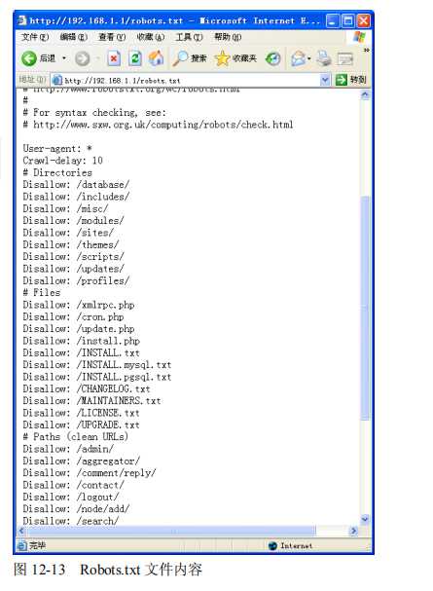Stop page loading with red X icon

tap(114, 58)
